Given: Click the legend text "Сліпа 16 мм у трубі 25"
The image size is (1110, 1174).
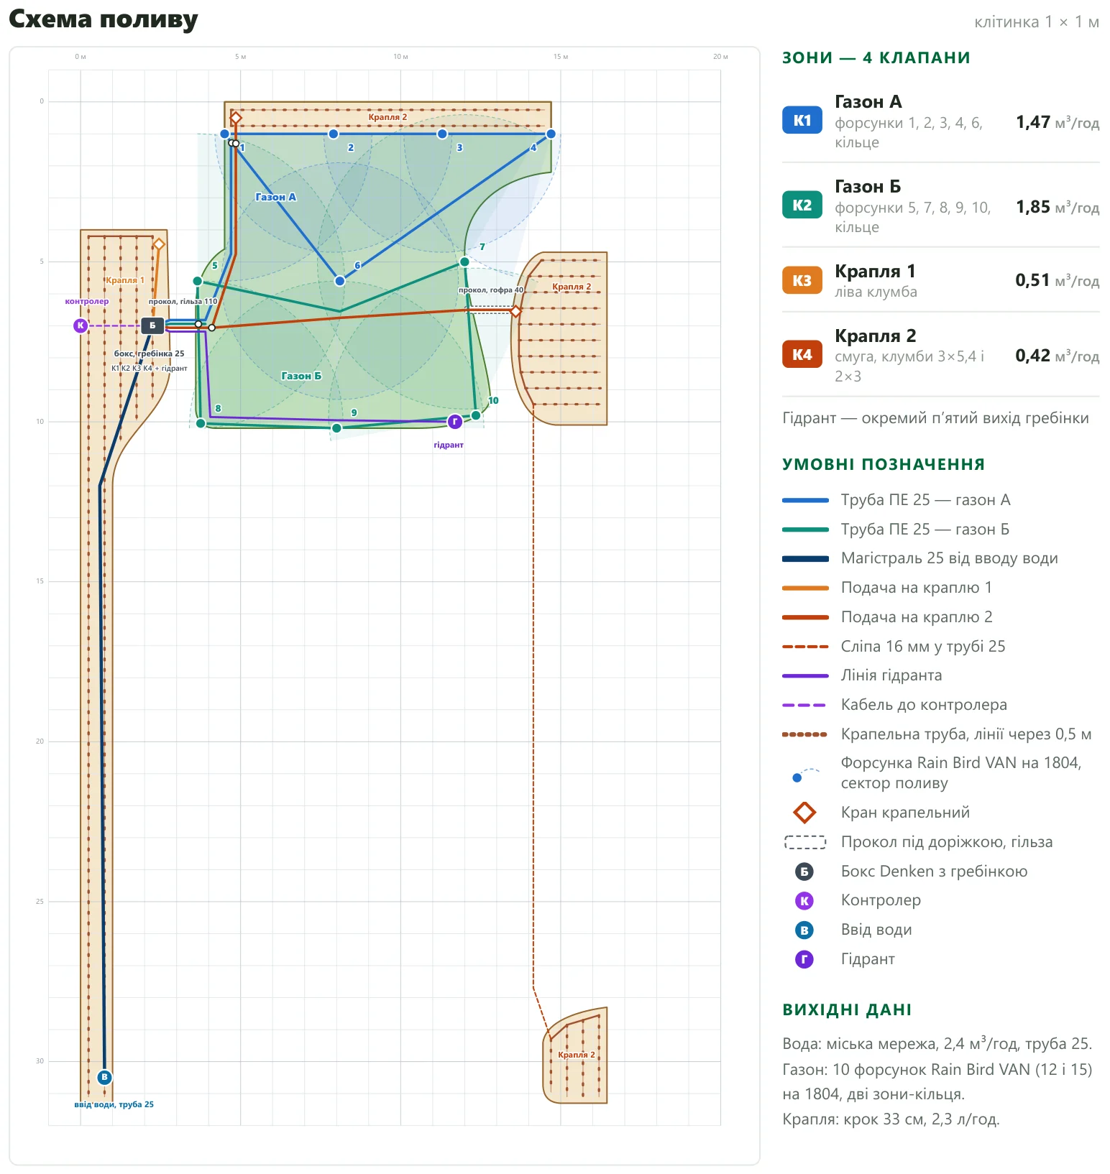Looking at the screenshot, I should point(923,647).
